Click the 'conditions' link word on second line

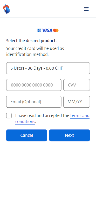(x=25, y=121)
